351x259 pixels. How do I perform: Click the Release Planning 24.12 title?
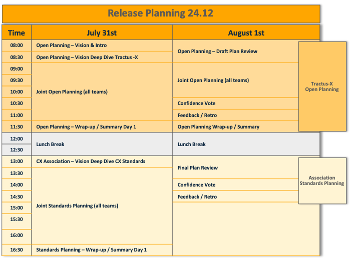[161, 13]
